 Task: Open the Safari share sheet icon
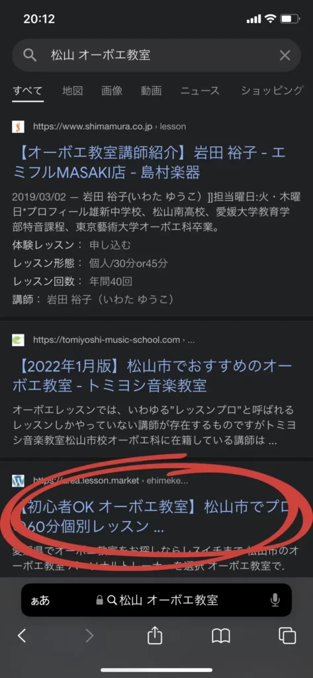click(x=155, y=636)
